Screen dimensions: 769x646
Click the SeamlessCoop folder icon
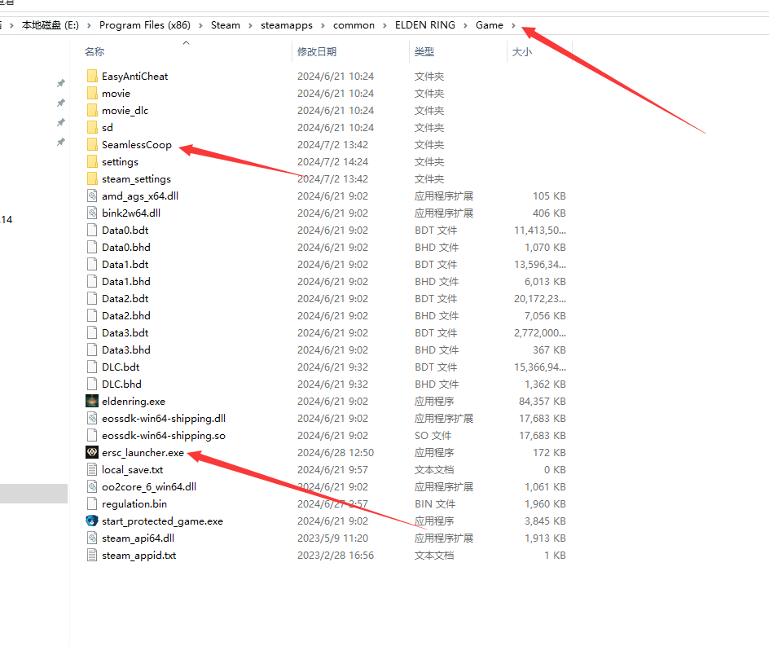click(92, 145)
